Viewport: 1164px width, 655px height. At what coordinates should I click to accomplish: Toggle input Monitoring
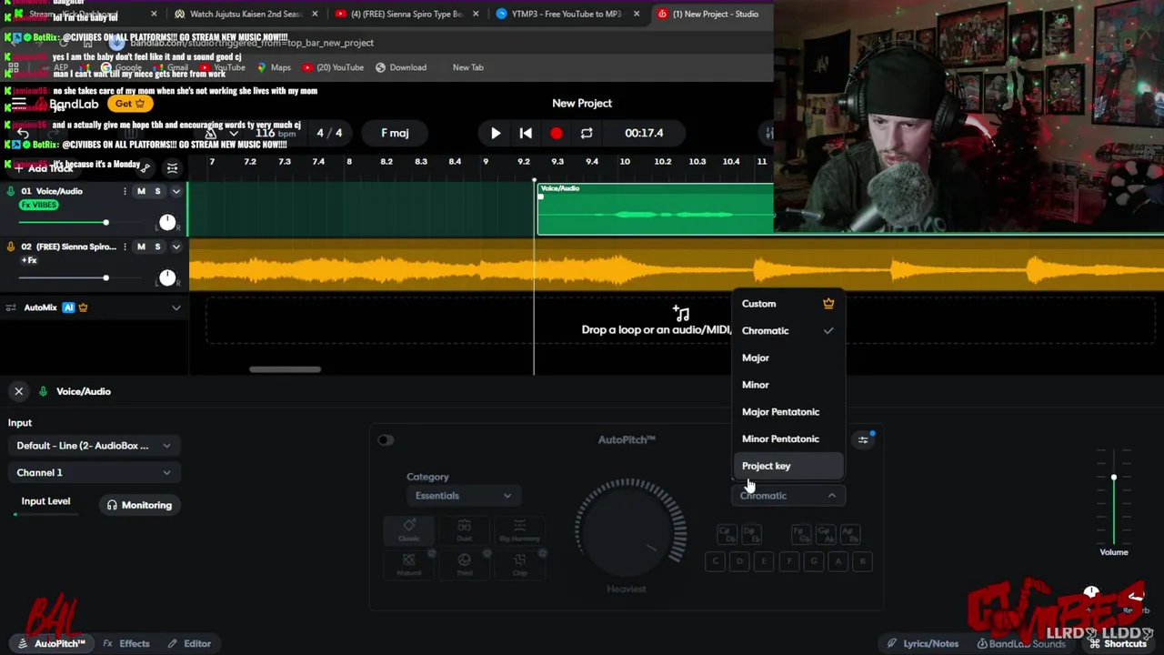[139, 505]
